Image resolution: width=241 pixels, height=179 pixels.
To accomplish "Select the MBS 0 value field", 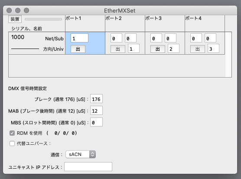I will pyautogui.click(x=96, y=122).
